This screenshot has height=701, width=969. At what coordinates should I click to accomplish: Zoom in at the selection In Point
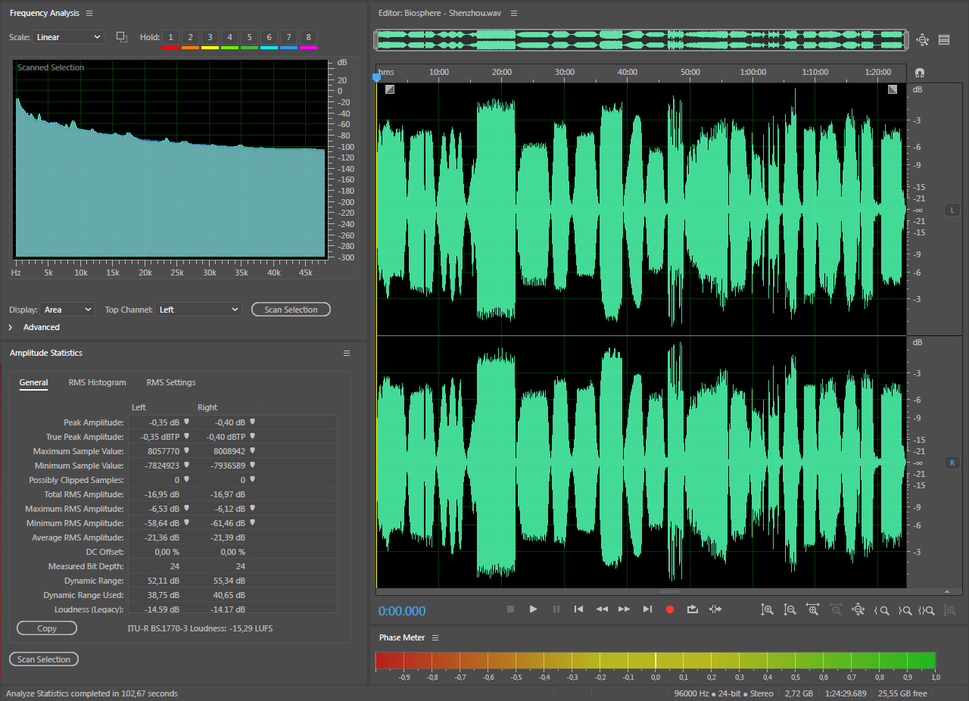pos(881,610)
